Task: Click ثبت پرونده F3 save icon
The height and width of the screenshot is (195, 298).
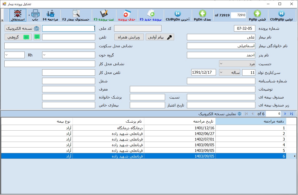Action: [104, 13]
